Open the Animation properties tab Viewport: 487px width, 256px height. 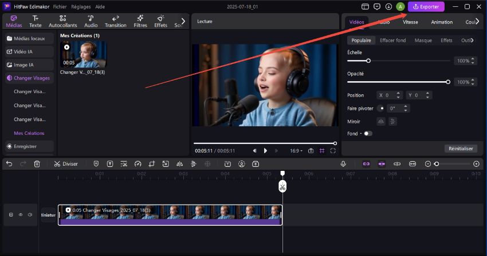pyautogui.click(x=442, y=22)
